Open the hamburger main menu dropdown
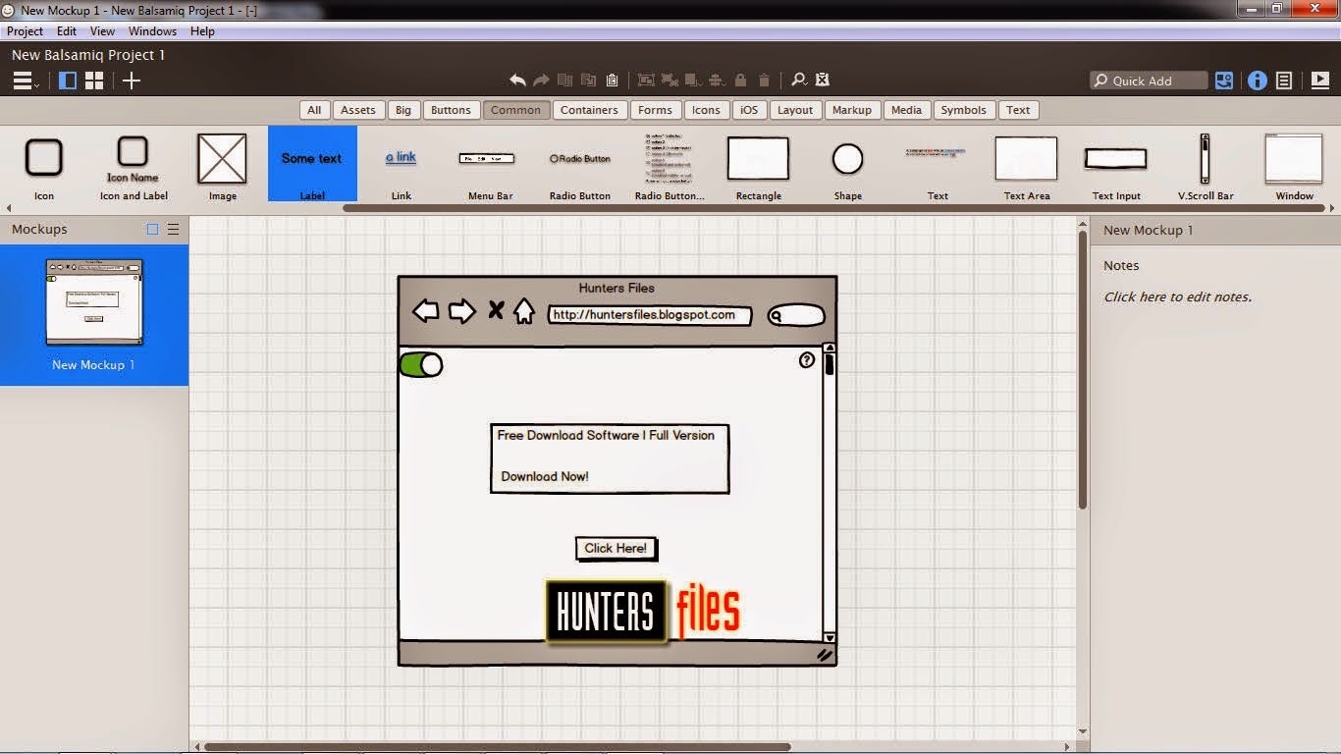The width and height of the screenshot is (1341, 754). (25, 81)
